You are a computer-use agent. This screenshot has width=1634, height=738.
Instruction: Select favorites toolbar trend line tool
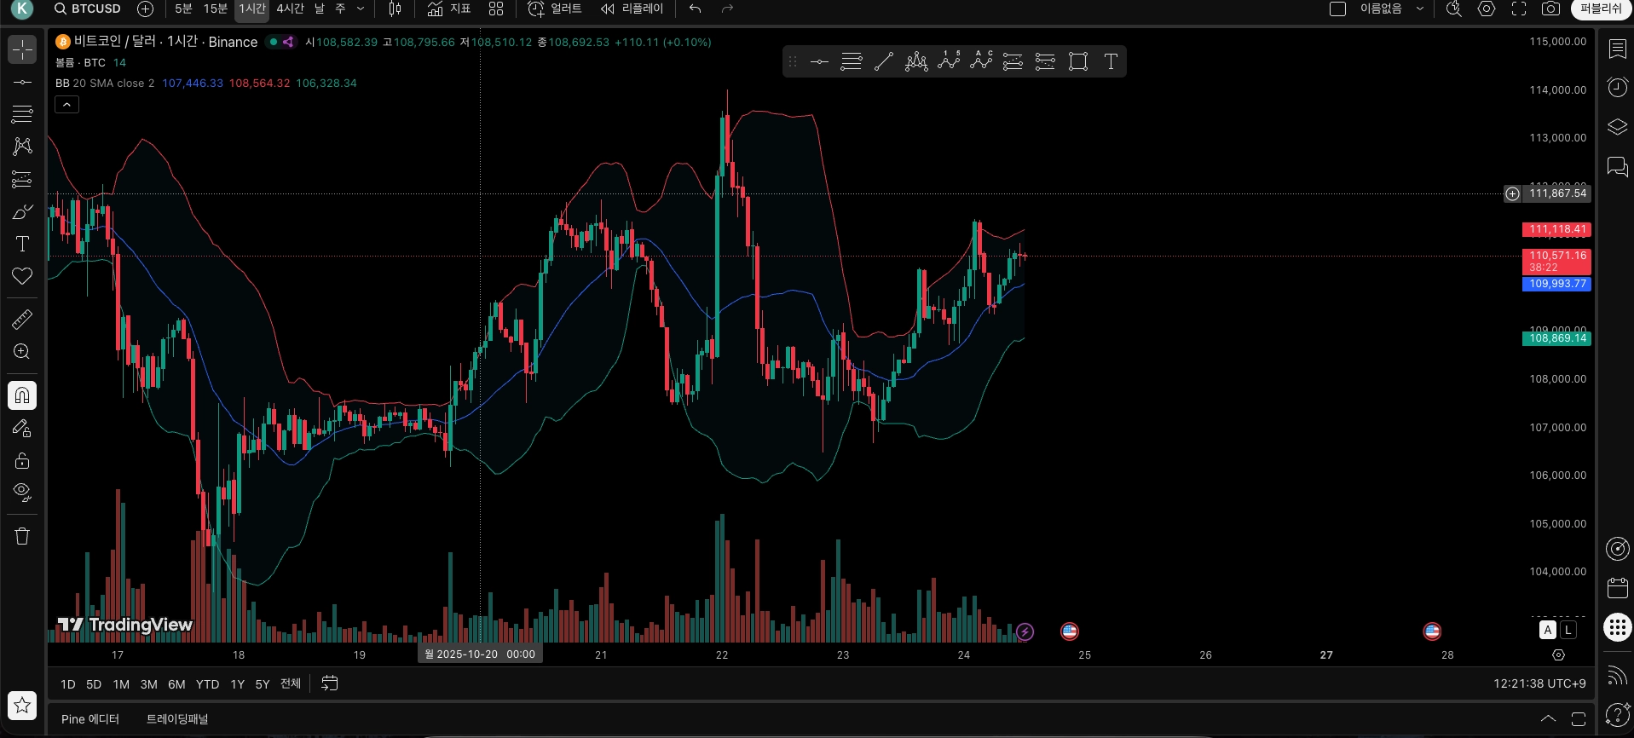coord(884,61)
